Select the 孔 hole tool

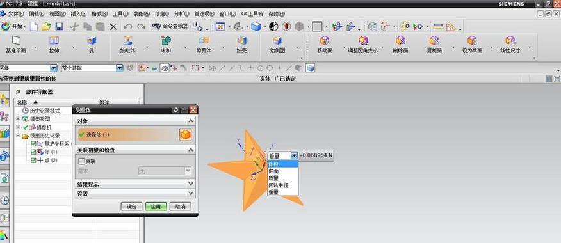point(92,45)
